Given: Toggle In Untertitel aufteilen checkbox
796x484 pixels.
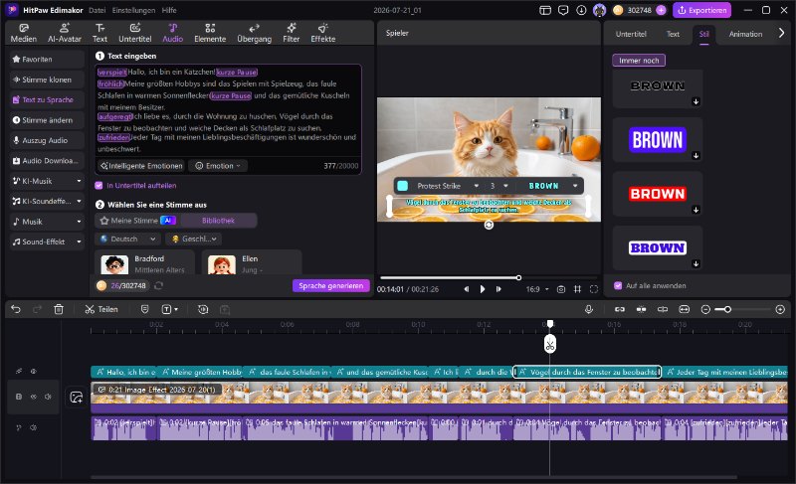Looking at the screenshot, I should (99, 186).
